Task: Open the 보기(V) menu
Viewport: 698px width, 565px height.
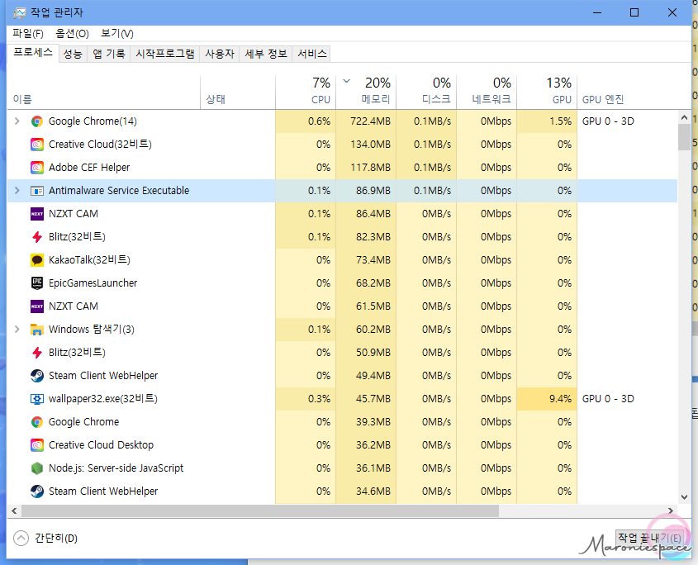Action: (x=117, y=33)
